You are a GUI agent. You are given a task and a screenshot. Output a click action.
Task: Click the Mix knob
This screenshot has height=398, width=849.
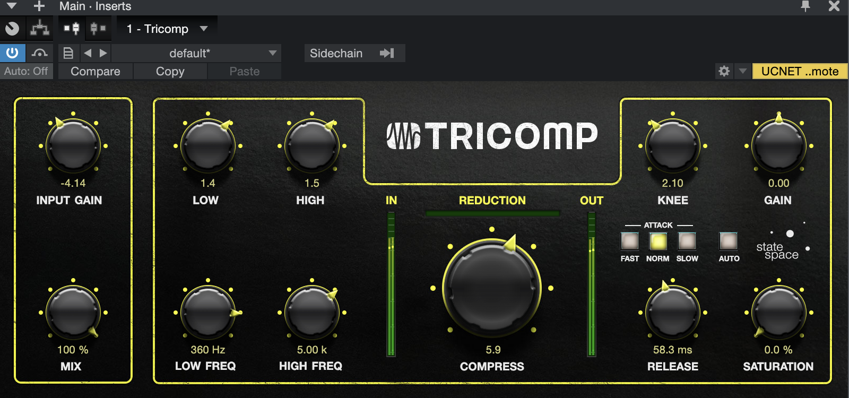coord(73,313)
